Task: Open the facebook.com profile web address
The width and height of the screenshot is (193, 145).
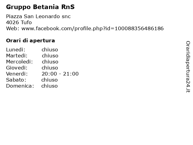Action: (x=93, y=28)
